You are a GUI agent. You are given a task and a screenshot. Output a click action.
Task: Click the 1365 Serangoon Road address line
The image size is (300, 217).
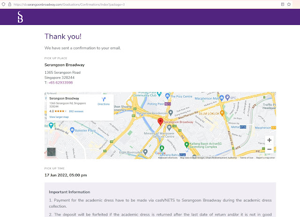(x=62, y=72)
